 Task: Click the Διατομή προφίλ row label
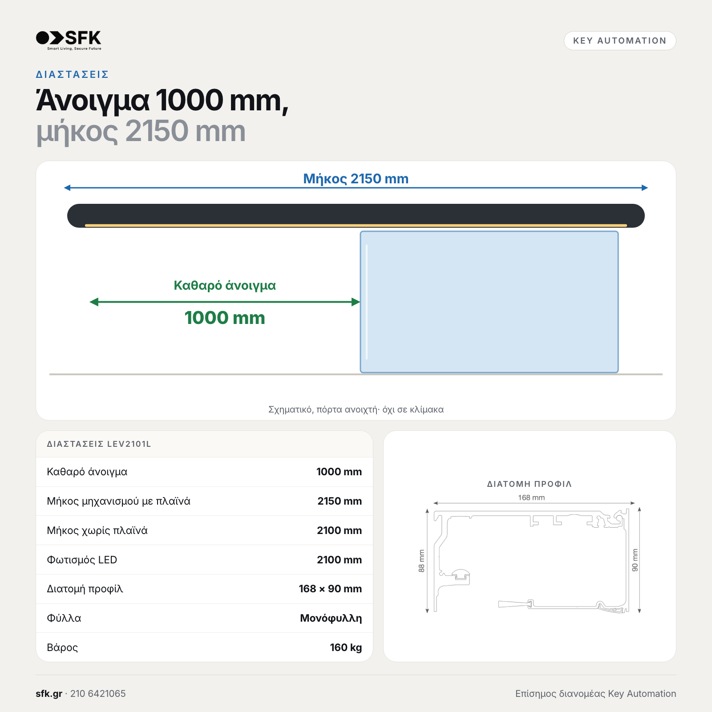coord(85,589)
